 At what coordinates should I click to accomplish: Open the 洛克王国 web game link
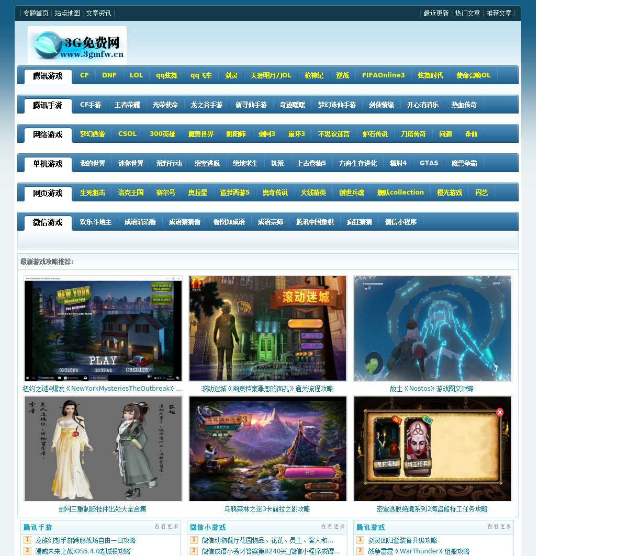click(131, 193)
